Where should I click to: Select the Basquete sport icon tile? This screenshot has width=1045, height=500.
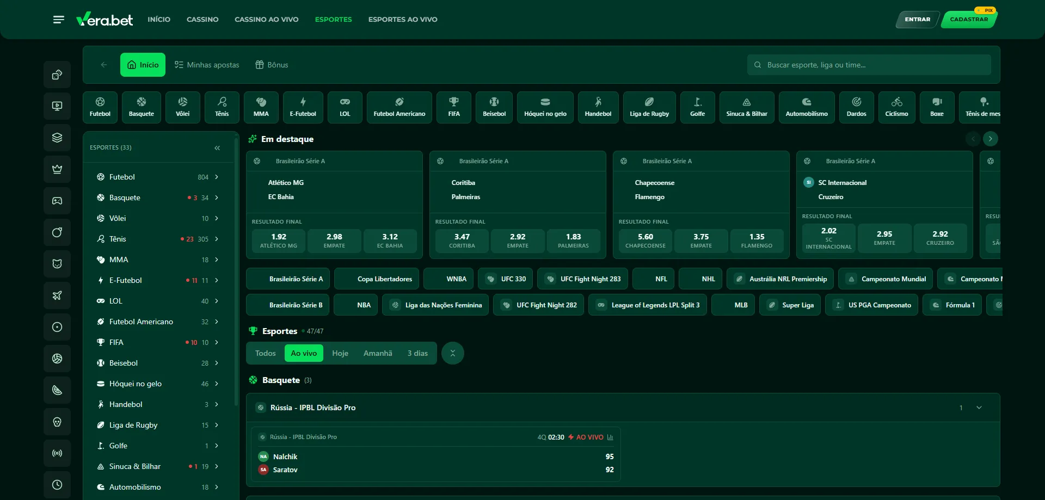click(x=142, y=107)
